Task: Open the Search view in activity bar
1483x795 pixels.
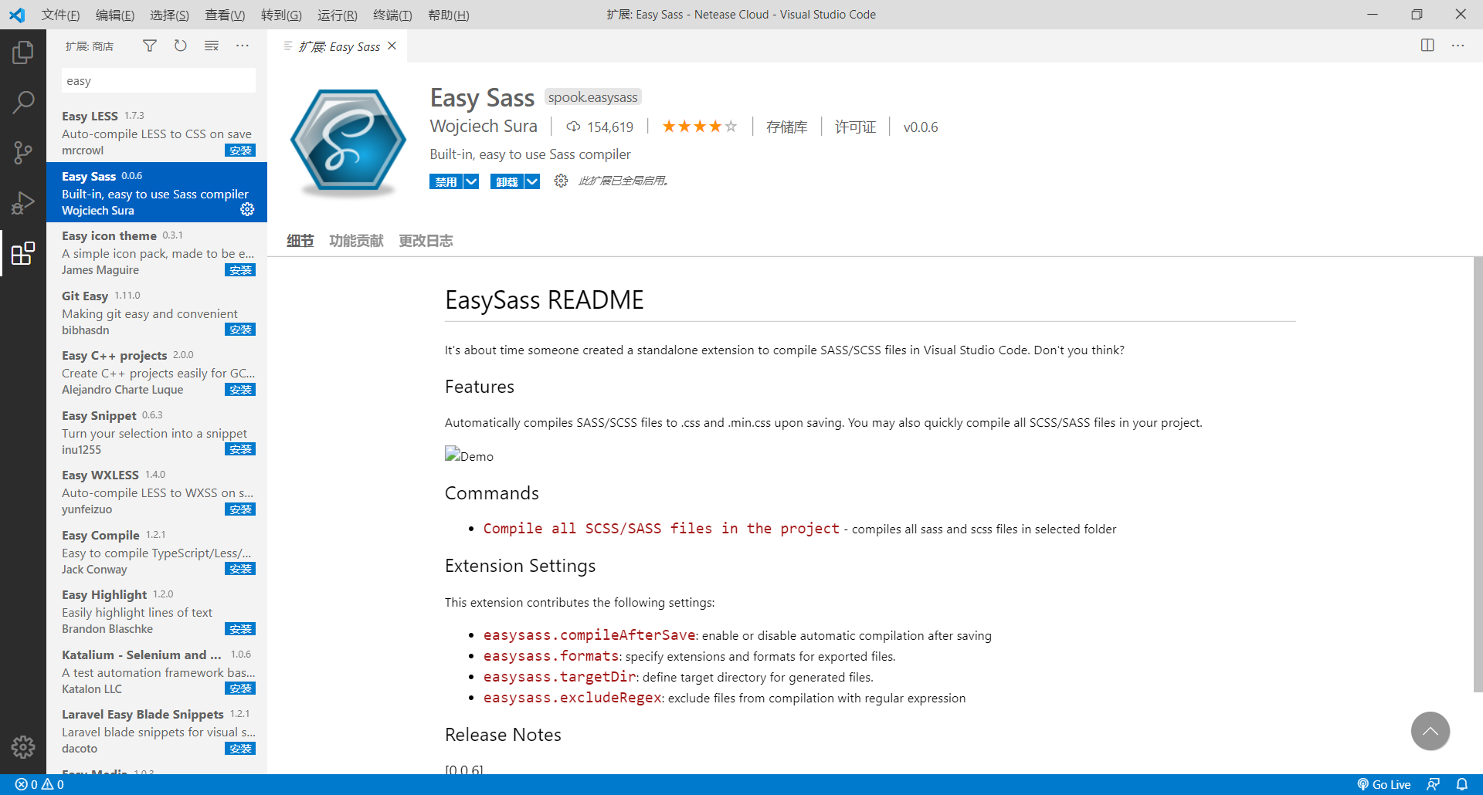Action: point(23,102)
